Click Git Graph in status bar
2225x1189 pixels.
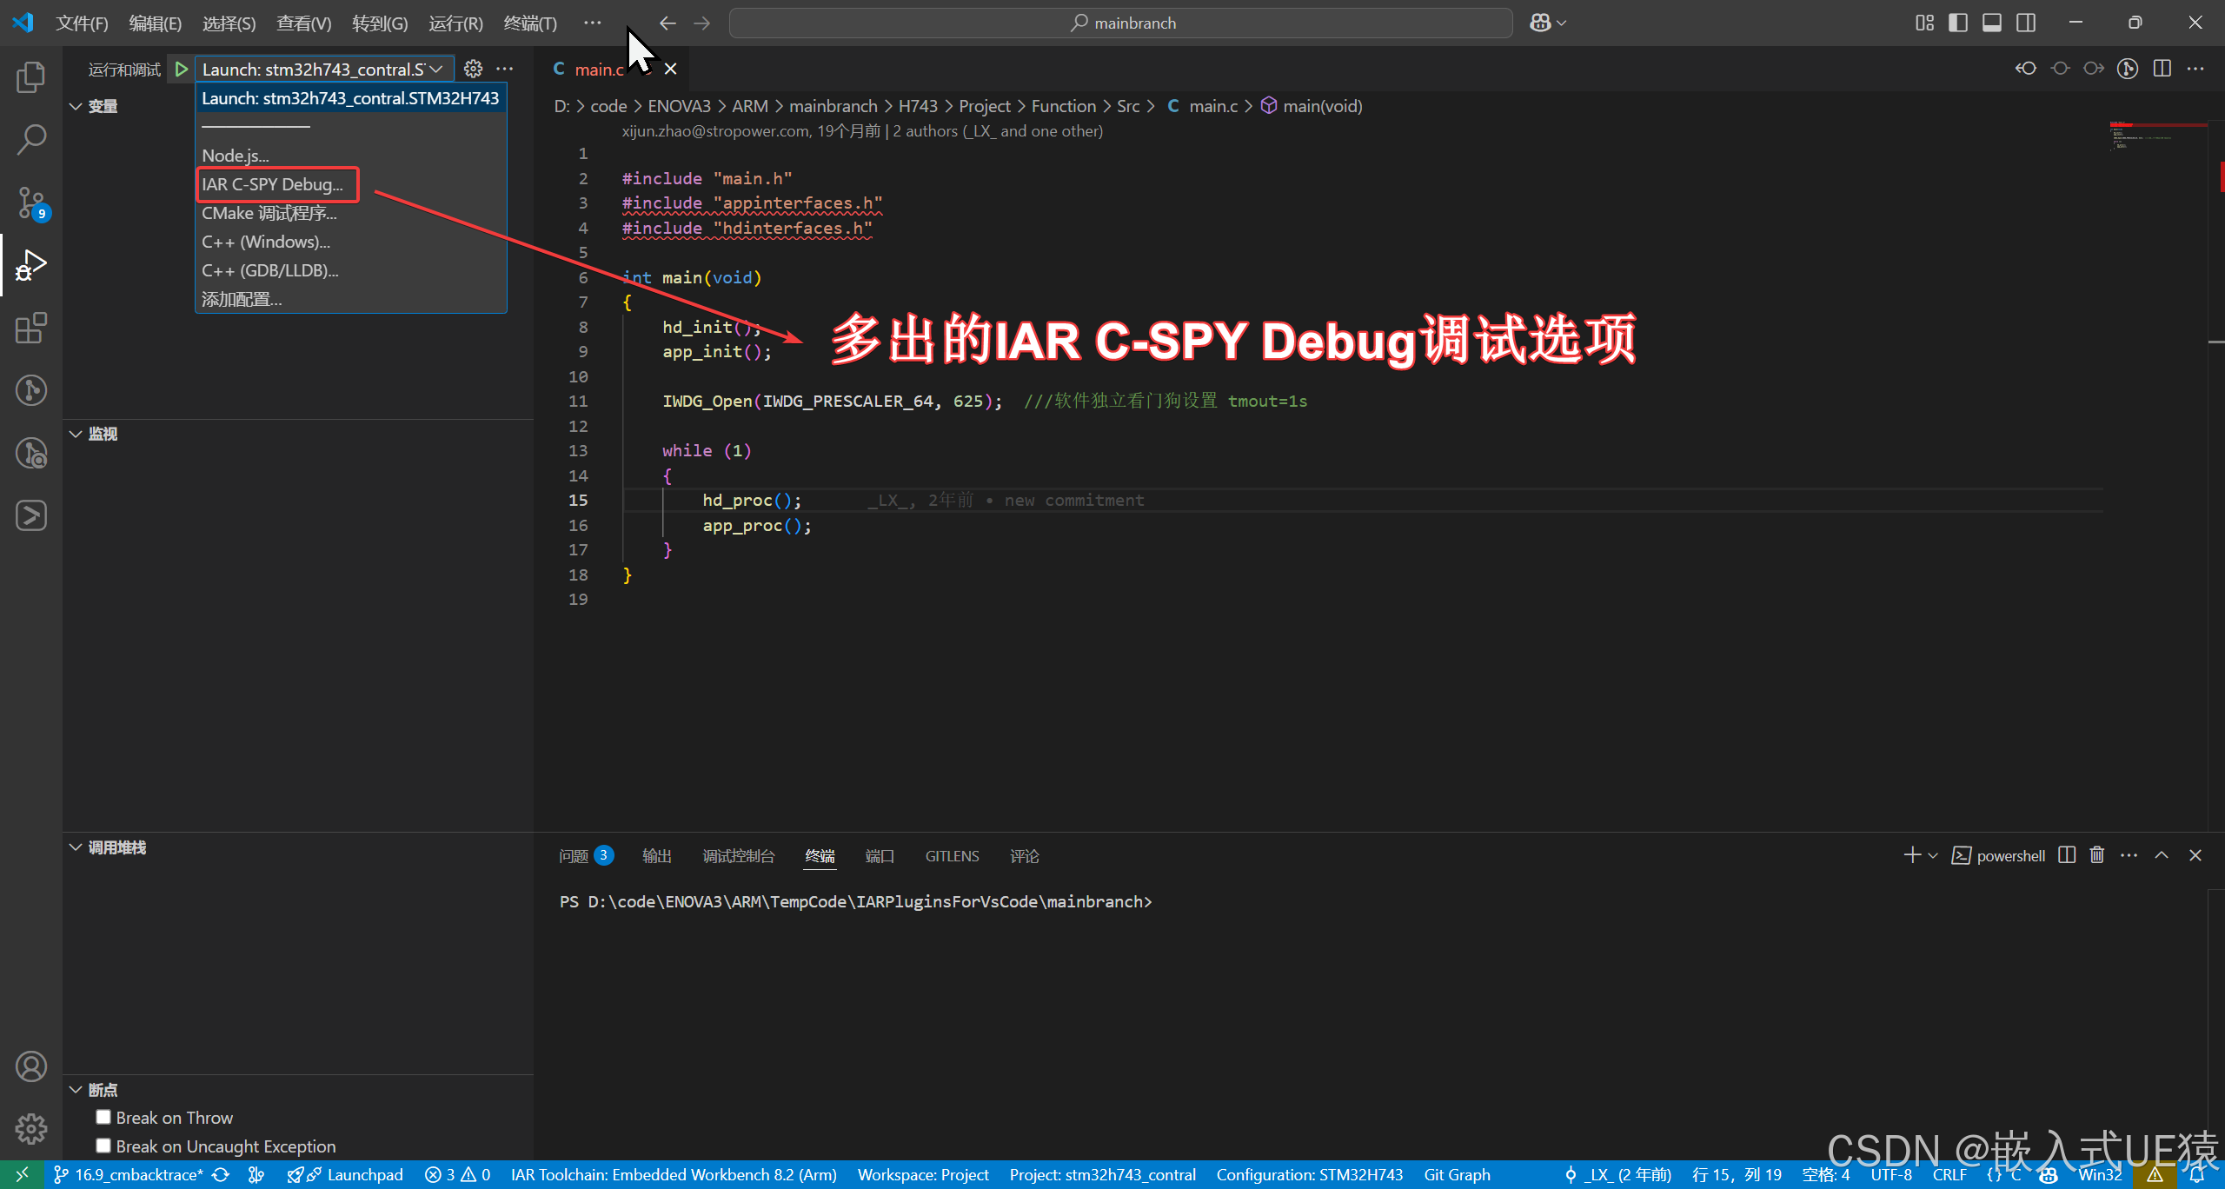click(1457, 1174)
